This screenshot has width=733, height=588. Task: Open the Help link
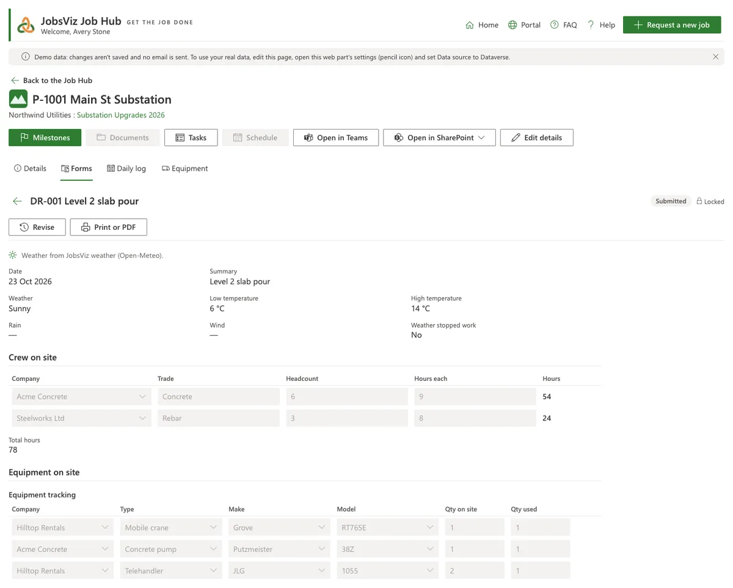point(601,25)
